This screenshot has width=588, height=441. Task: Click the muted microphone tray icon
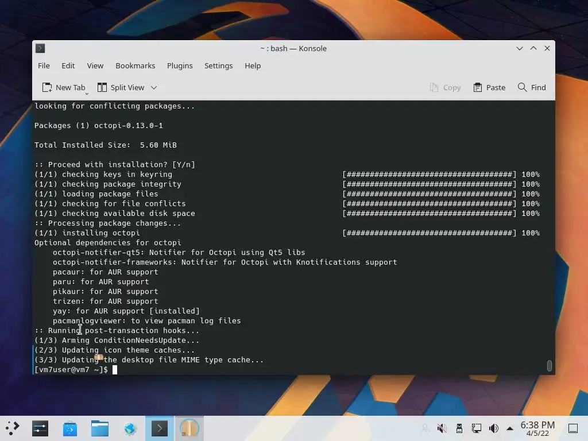click(x=442, y=428)
